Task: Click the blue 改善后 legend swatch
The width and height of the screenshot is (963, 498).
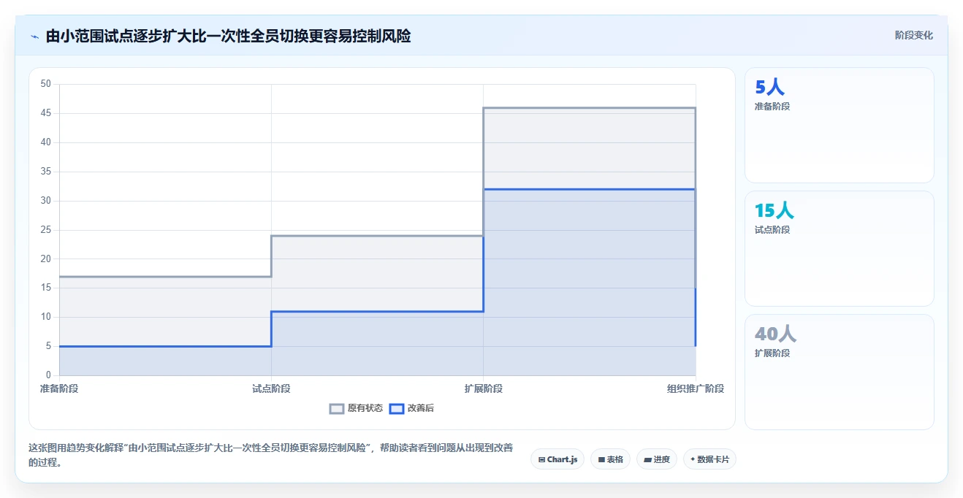Action: pyautogui.click(x=396, y=408)
